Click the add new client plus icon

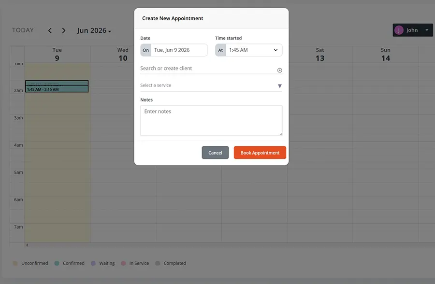[280, 70]
